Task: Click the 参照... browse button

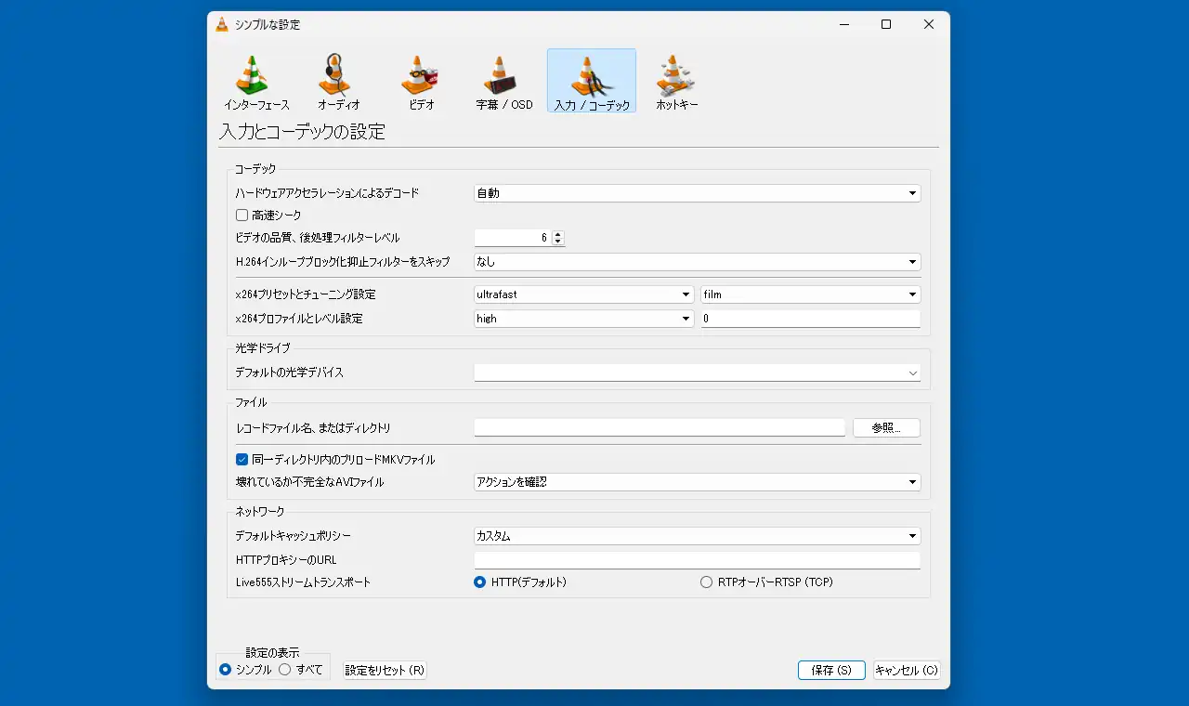Action: point(886,428)
